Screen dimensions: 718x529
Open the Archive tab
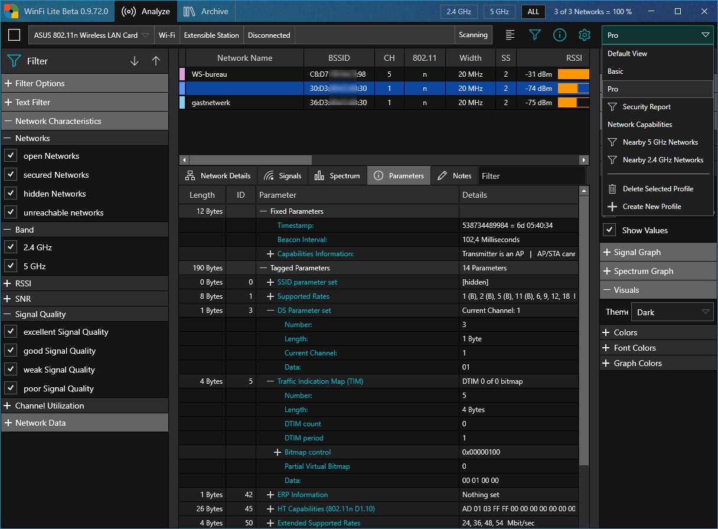[206, 11]
